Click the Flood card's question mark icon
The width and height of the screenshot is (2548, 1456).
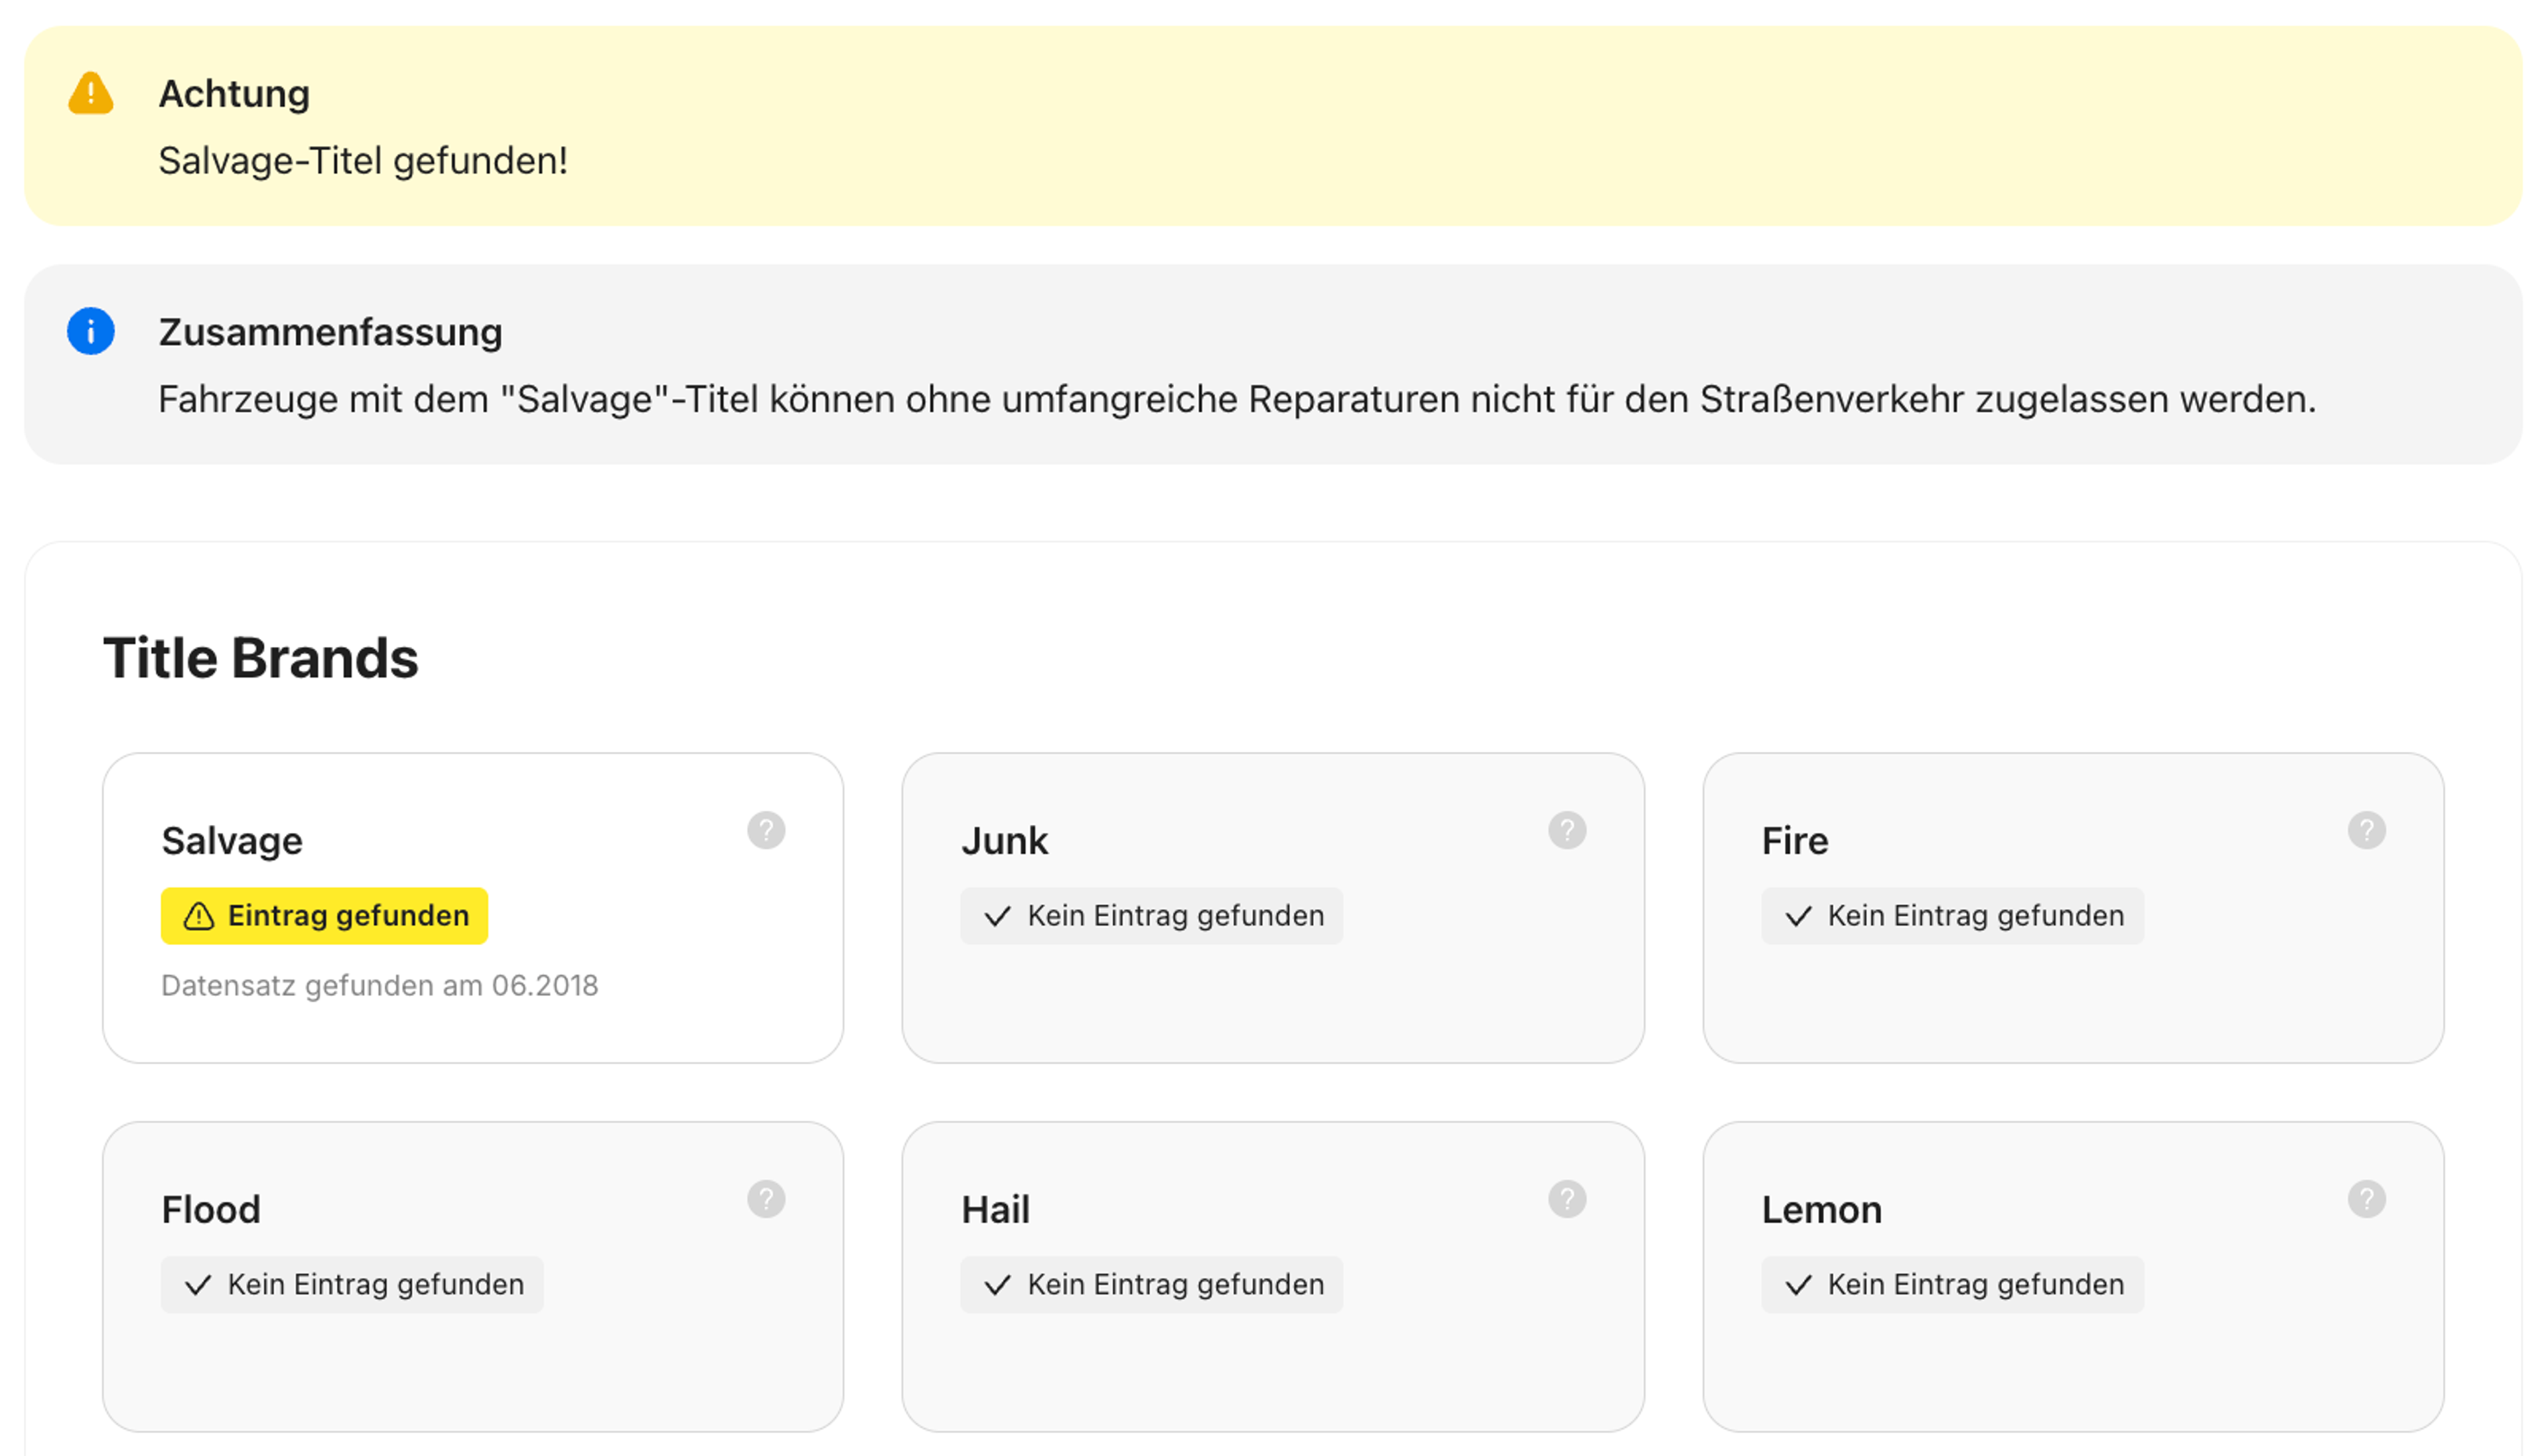pyautogui.click(x=766, y=1198)
